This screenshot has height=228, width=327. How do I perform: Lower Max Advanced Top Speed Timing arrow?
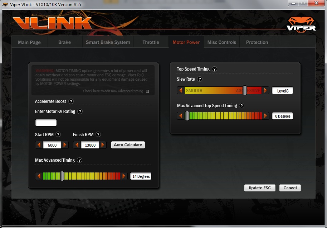pos(181,116)
